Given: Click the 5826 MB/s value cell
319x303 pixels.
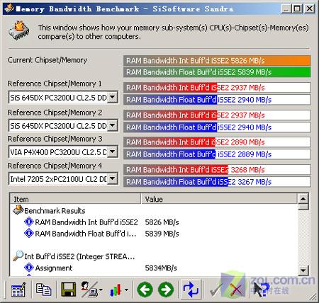Looking at the screenshot, I should tap(162, 222).
